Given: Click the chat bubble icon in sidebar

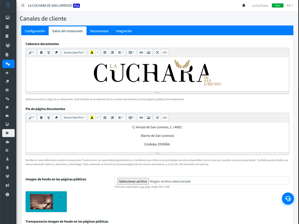Looking at the screenshot, I should pyautogui.click(x=7, y=107).
